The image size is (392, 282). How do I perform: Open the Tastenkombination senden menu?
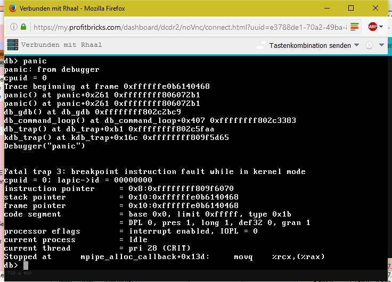309,46
